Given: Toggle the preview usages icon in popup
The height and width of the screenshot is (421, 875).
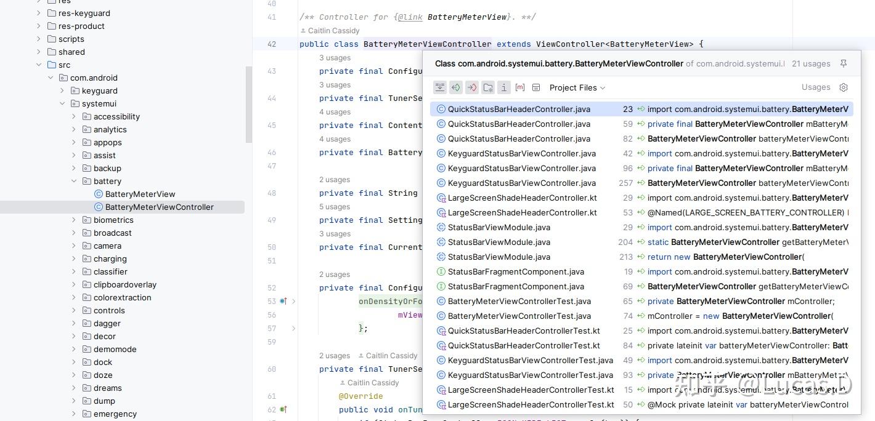Looking at the screenshot, I should pyautogui.click(x=536, y=87).
